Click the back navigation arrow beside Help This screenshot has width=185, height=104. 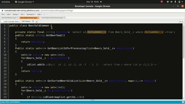click(44, 14)
